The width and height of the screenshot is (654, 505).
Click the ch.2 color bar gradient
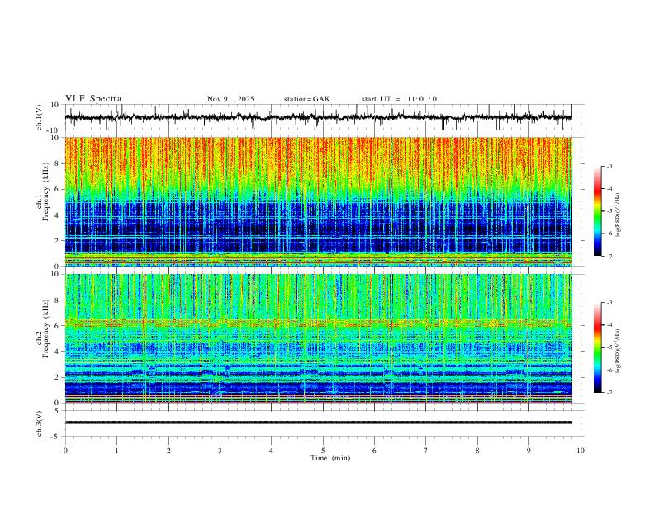(597, 347)
